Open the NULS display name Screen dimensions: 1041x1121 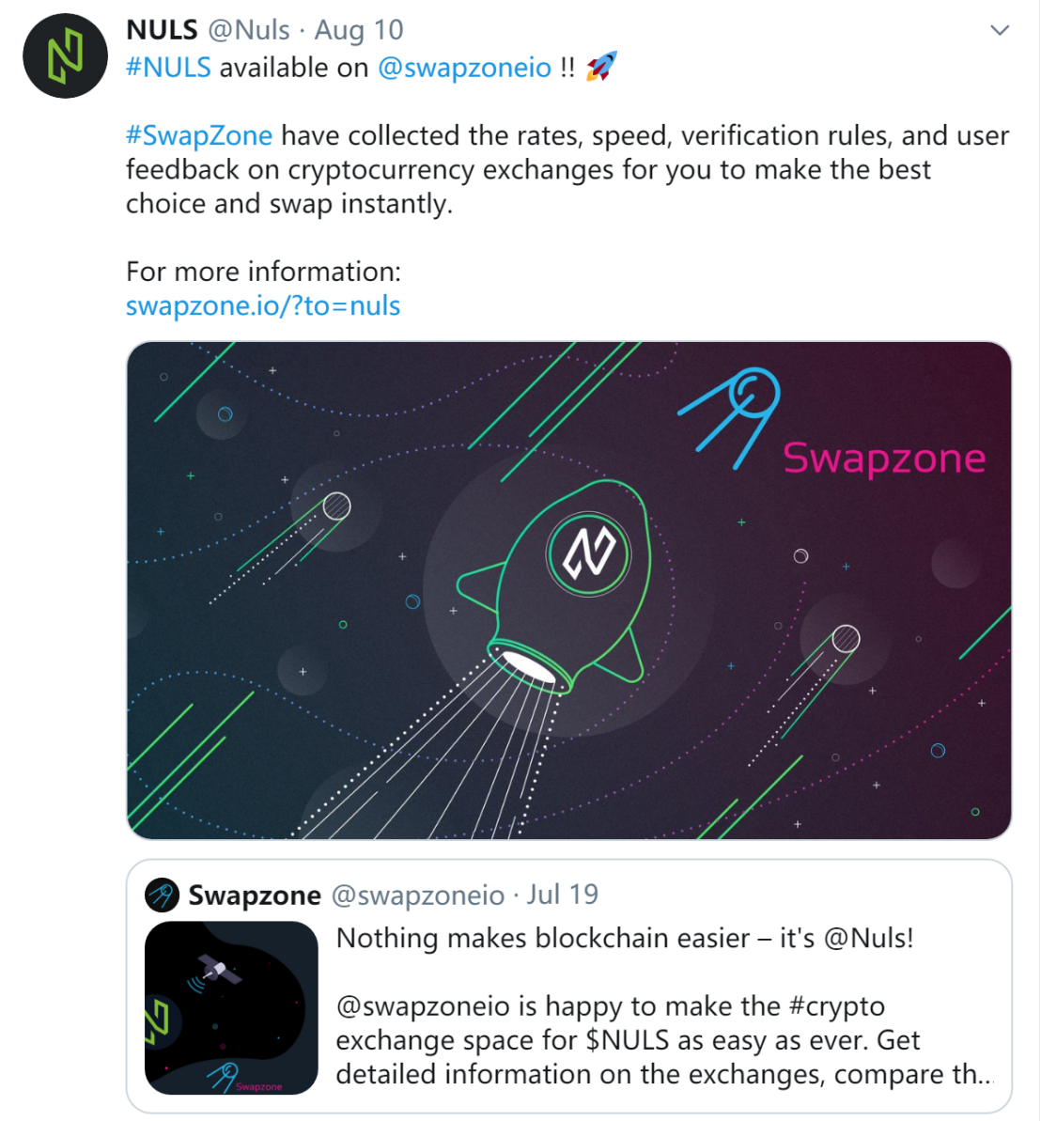point(163,30)
